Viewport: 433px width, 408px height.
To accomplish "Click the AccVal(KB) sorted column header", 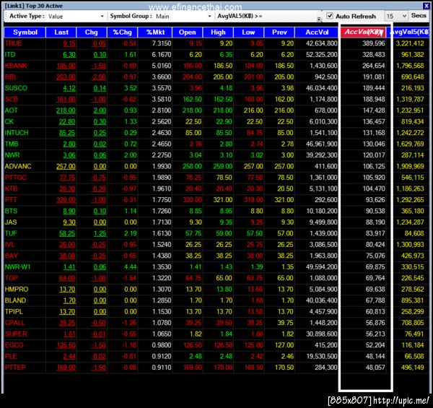I will tap(364, 32).
